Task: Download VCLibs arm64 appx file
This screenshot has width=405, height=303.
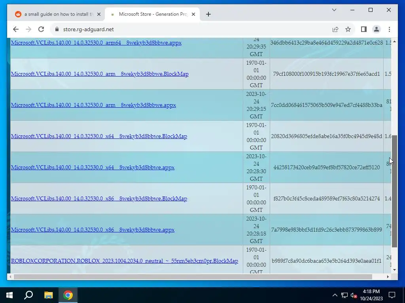Action: click(x=96, y=43)
